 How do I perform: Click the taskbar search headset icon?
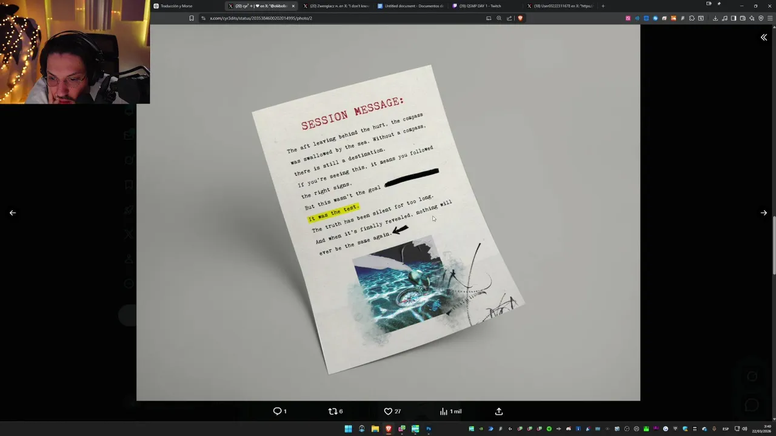362,429
